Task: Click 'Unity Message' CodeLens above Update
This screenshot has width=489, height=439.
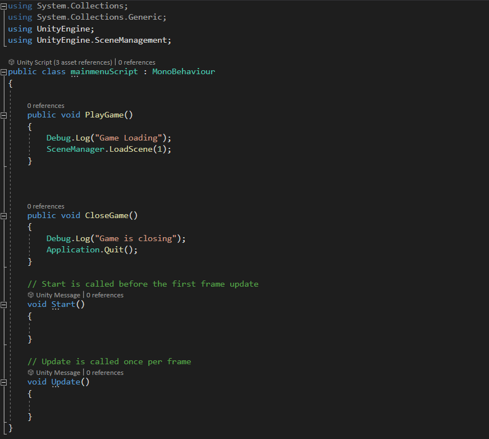Action: [x=58, y=373]
